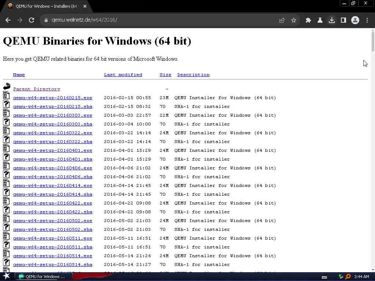Open qemu-w64-setup-20160406.sha link

tap(53, 177)
